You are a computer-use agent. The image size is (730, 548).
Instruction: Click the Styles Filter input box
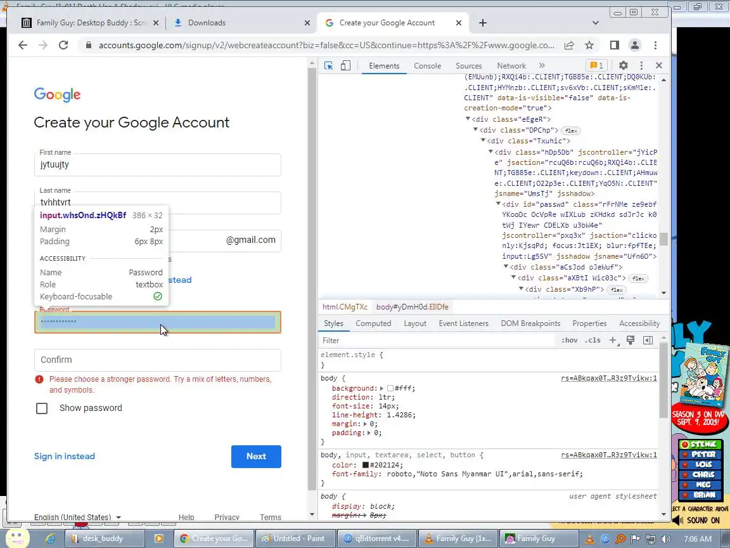coord(438,341)
